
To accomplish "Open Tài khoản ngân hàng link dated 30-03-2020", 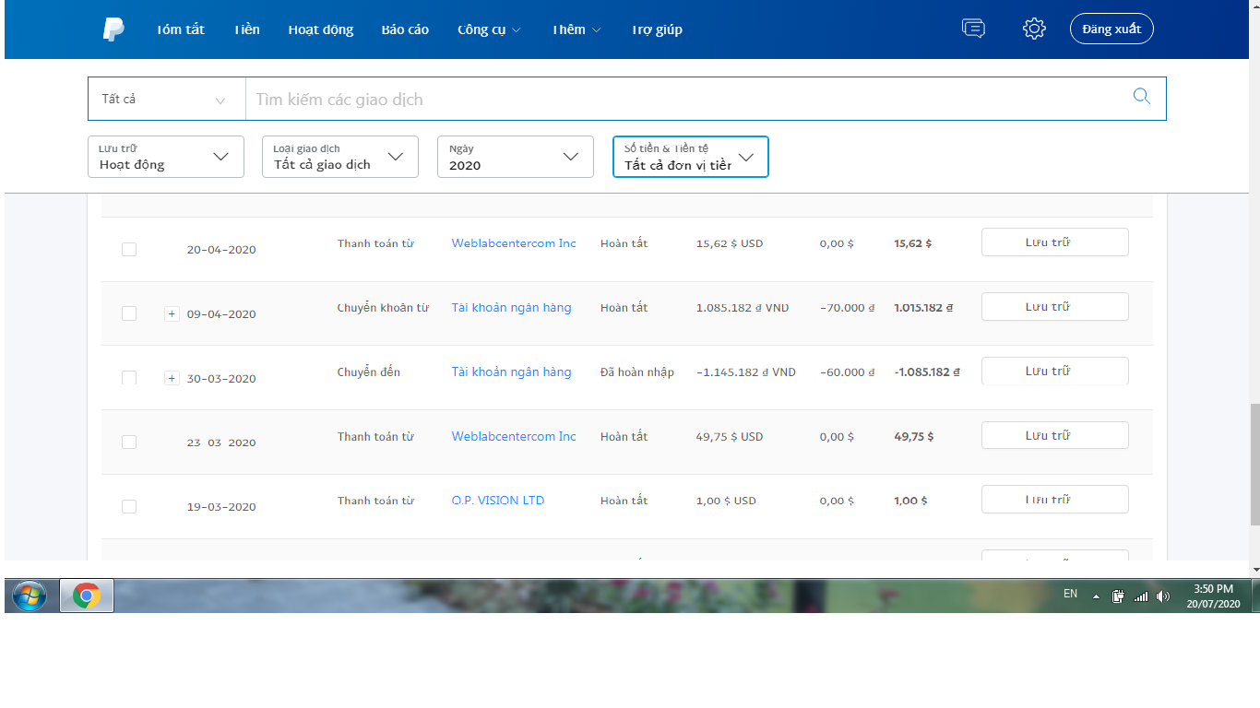I will (511, 372).
